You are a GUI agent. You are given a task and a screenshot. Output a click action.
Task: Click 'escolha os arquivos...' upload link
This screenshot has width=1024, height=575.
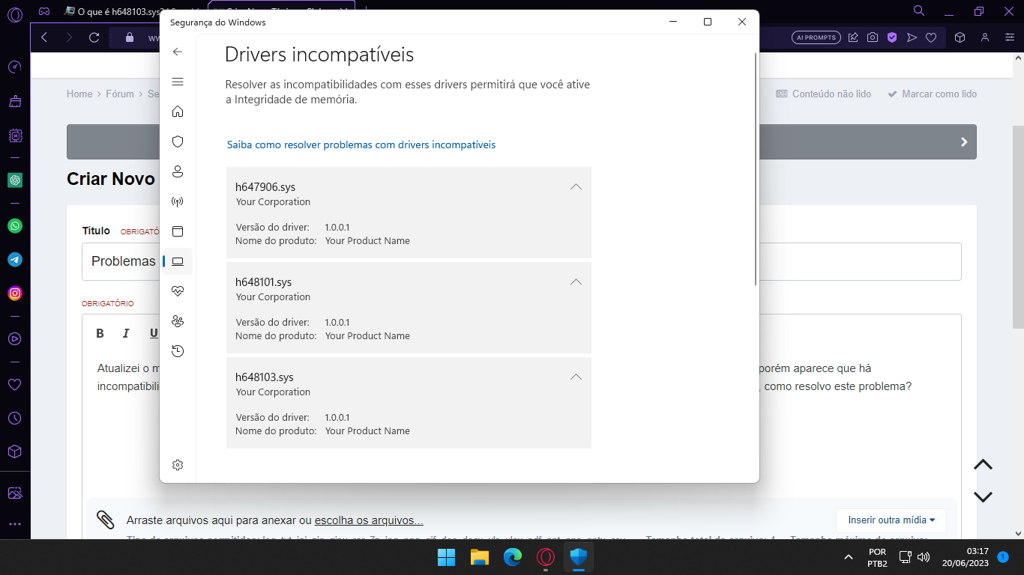coord(369,520)
